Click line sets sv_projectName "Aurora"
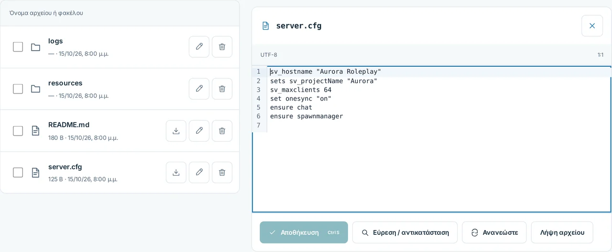Viewport: 612px width, 252px height. point(324,81)
